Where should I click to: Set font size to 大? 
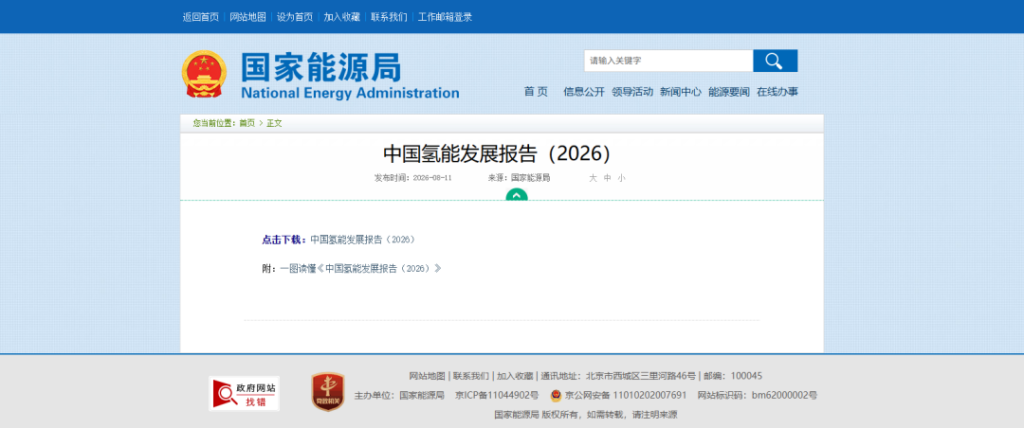coord(593,177)
